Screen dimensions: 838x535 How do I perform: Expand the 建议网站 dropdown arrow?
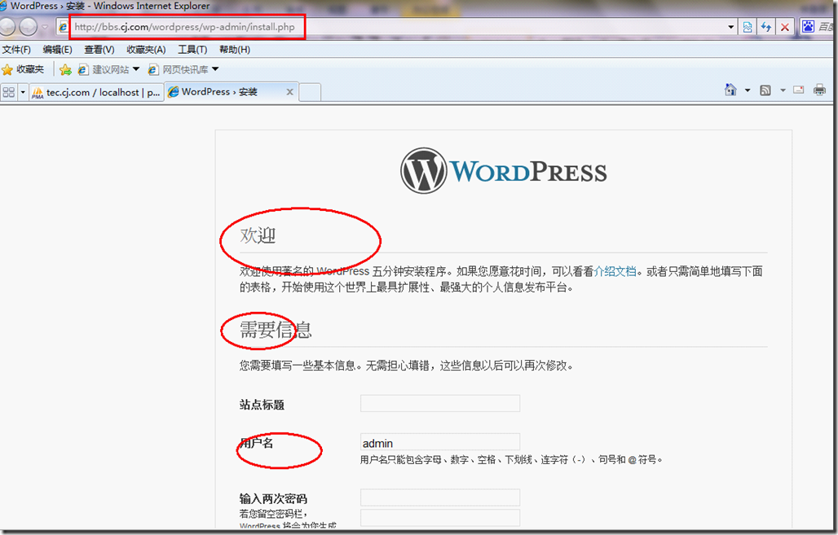[136, 69]
